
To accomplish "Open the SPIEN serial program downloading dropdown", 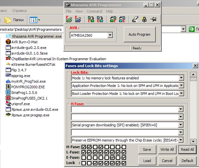I will click(181, 125).
